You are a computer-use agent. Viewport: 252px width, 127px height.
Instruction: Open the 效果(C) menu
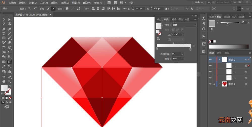pyautogui.click(x=65, y=3)
